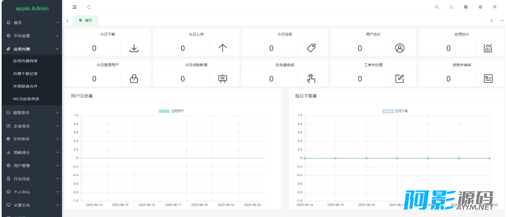Click the 工单未处理 card title

(373, 65)
